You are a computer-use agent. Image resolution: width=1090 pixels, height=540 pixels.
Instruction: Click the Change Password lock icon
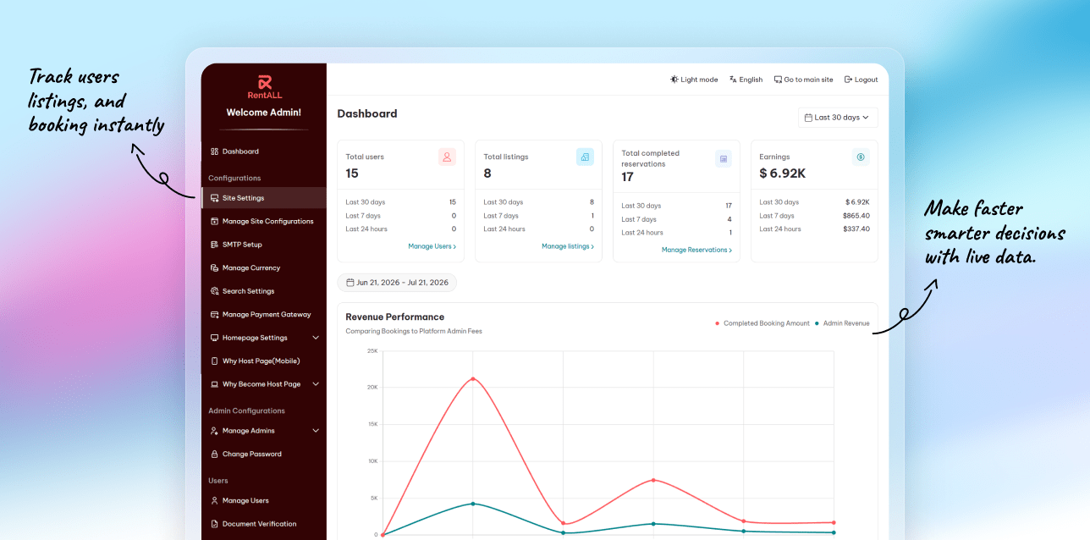click(215, 454)
